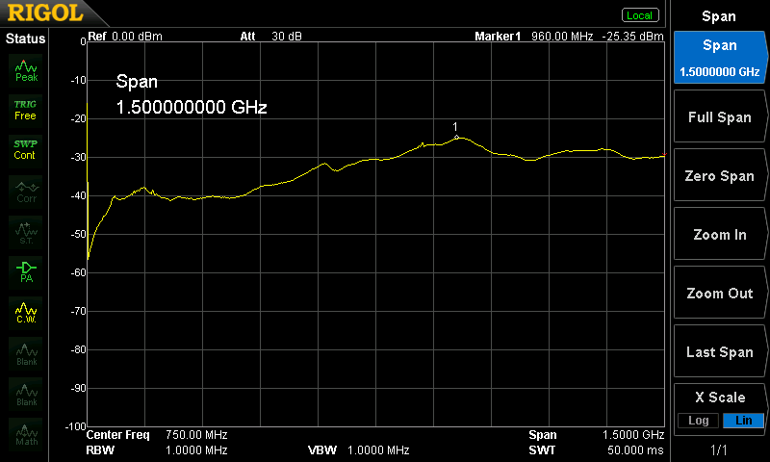Set X Scale to Lin

tap(742, 421)
